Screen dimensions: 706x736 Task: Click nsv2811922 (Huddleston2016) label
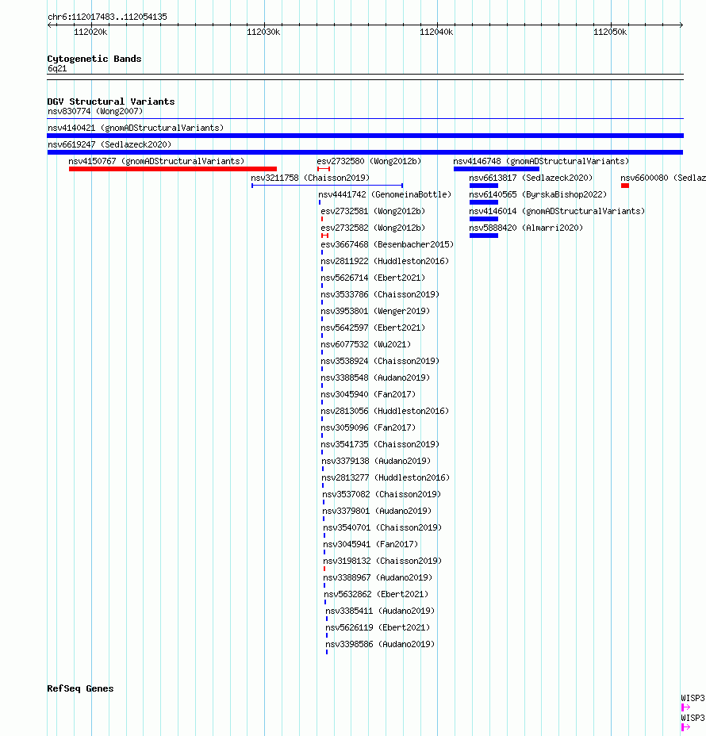click(x=385, y=261)
